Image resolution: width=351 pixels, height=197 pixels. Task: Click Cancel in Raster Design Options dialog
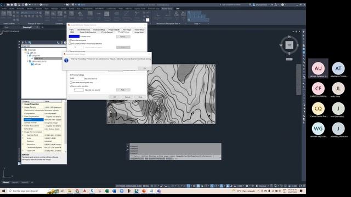(x=127, y=97)
